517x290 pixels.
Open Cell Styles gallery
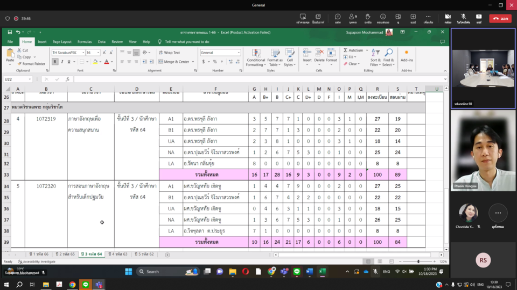(x=290, y=57)
